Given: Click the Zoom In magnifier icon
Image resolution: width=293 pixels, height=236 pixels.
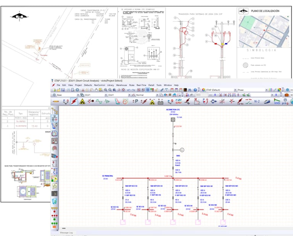Looking at the screenshot, I should (x=106, y=90).
